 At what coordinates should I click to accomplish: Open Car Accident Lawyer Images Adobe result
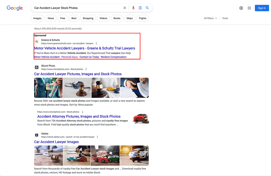pyautogui.click(x=56, y=142)
